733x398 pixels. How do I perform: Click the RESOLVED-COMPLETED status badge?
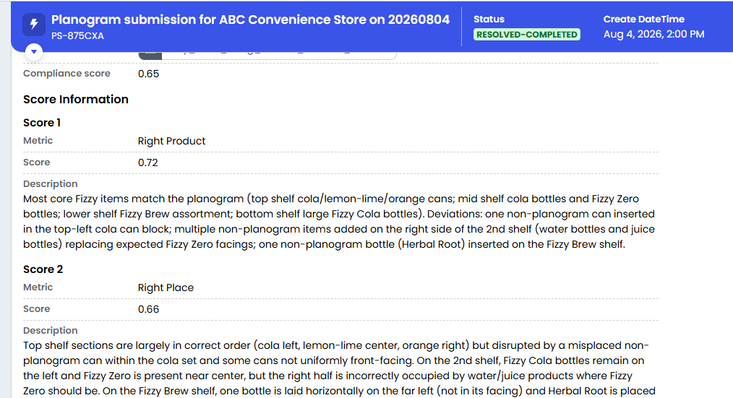pyautogui.click(x=526, y=35)
